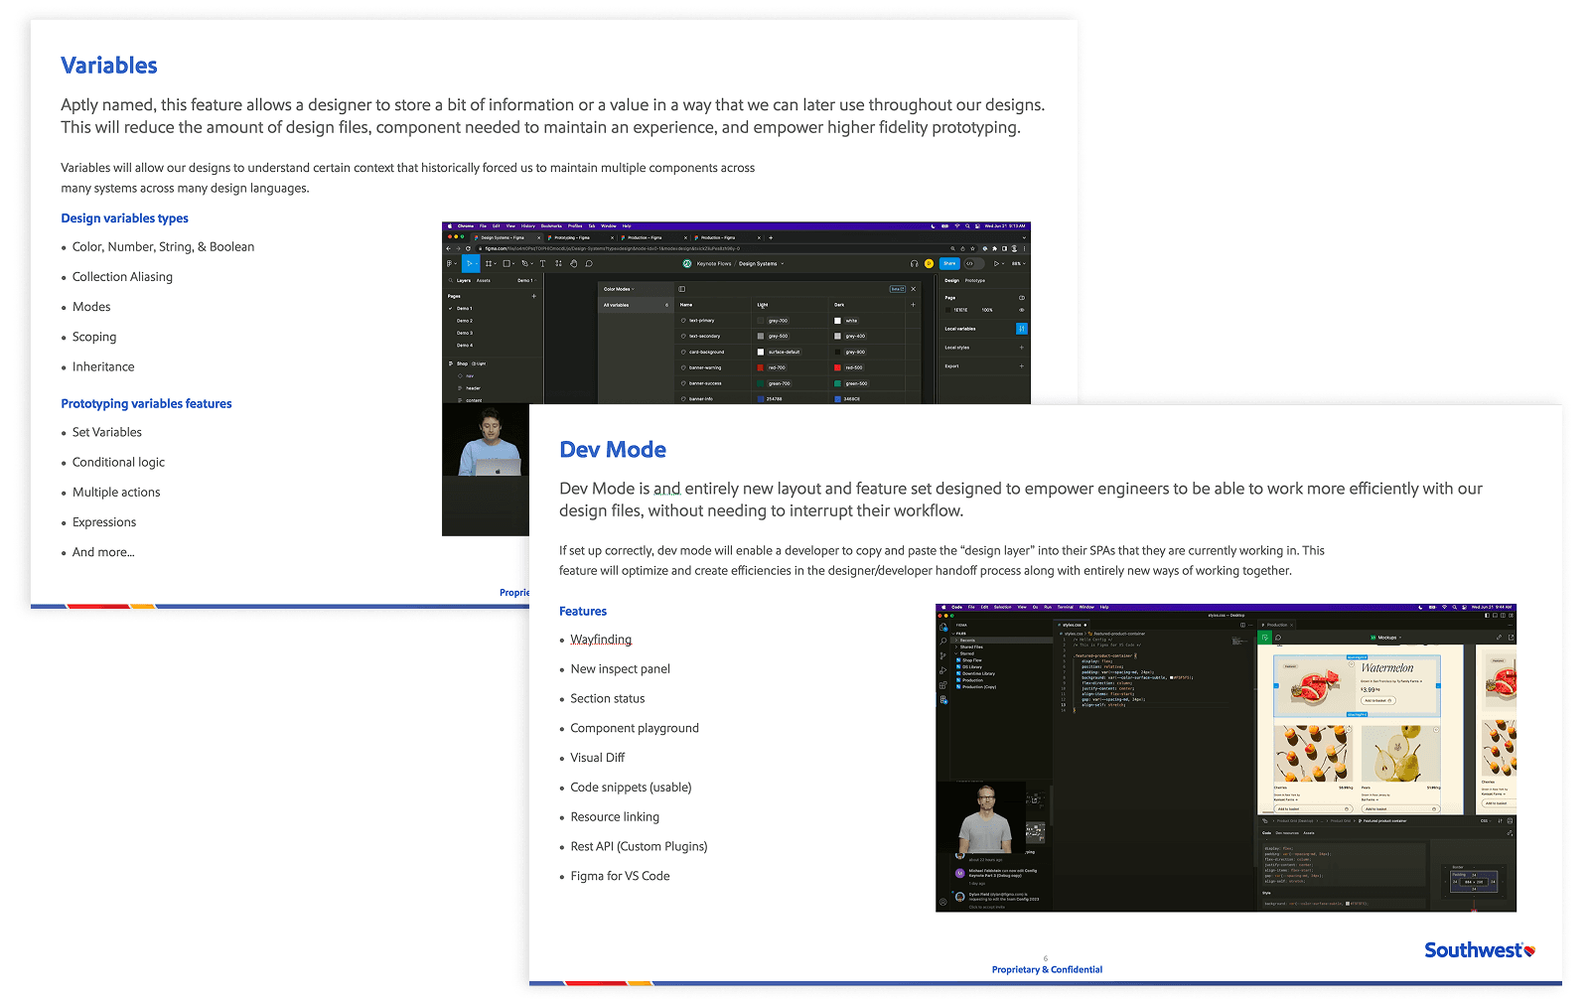Open the Terminal menu in VS Code
The image size is (1589, 1006).
[1066, 607]
